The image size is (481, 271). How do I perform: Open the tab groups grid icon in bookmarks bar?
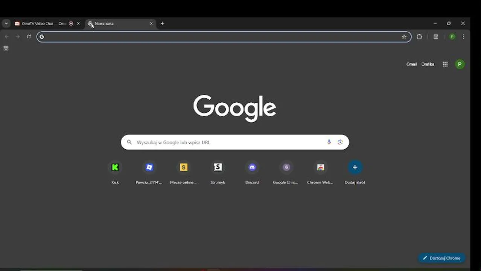(x=6, y=48)
